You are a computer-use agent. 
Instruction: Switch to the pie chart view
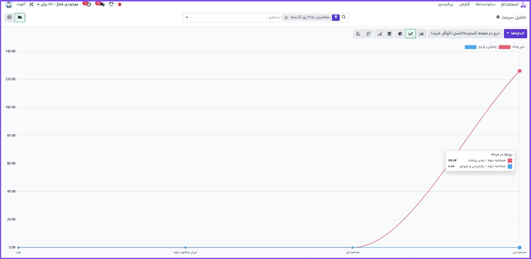(400, 34)
